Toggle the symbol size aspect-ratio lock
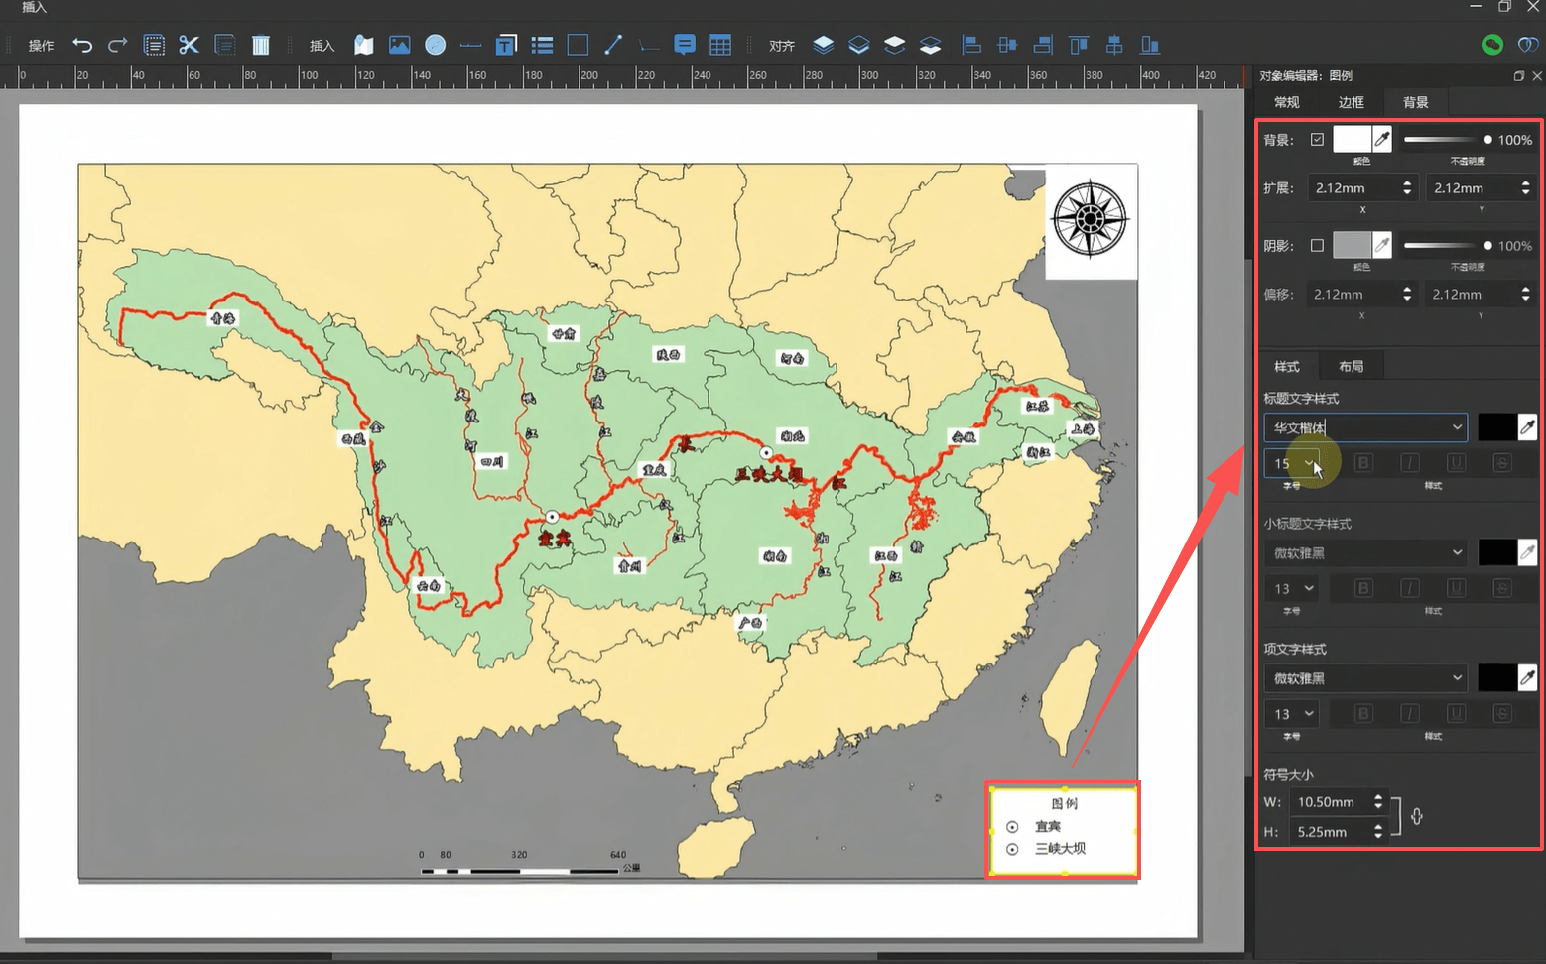1546x964 pixels. (x=1417, y=816)
